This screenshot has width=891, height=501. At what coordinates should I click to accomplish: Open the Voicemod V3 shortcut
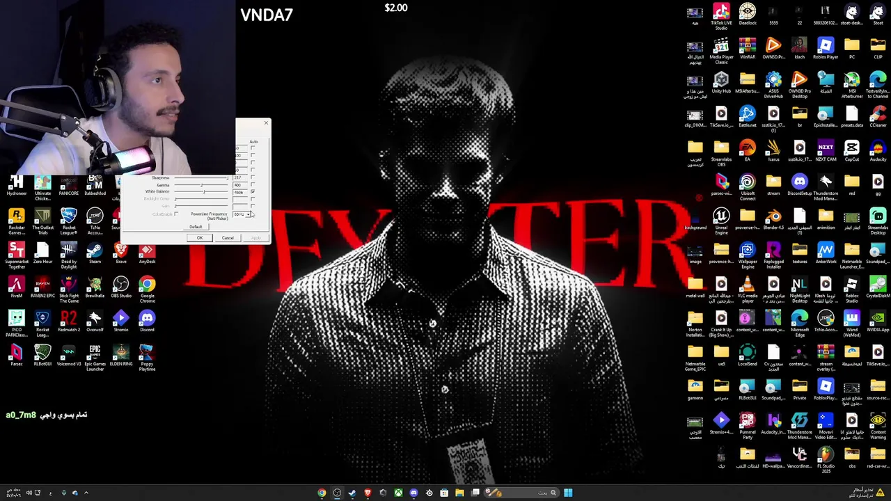tap(69, 356)
